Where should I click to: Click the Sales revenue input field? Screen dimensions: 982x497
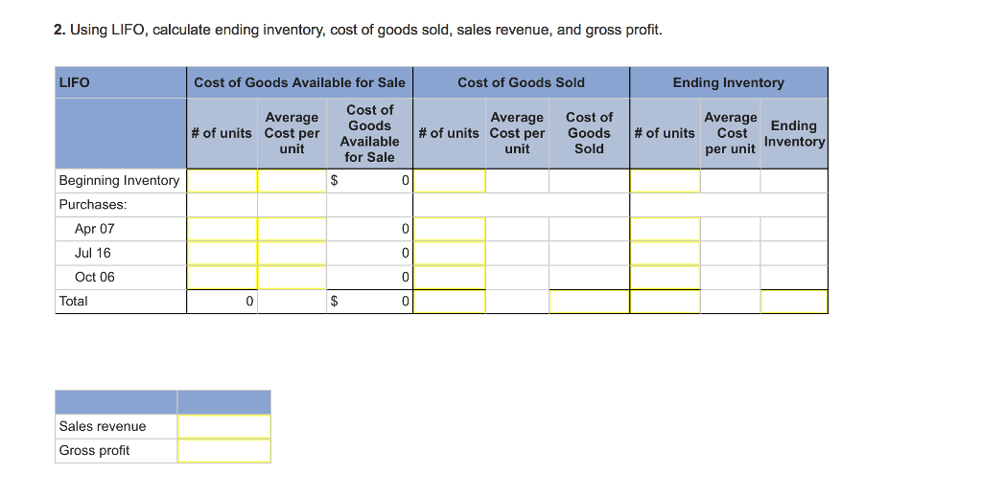pos(224,426)
